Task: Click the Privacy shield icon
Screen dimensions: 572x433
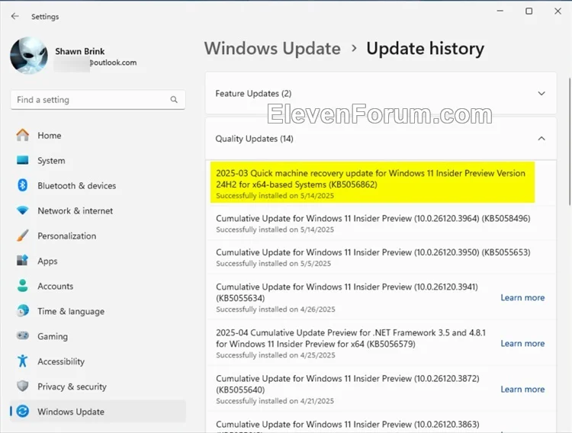Action: 23,386
